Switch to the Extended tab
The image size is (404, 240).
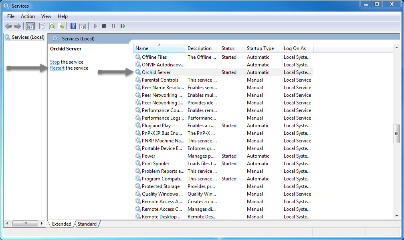pyautogui.click(x=62, y=224)
